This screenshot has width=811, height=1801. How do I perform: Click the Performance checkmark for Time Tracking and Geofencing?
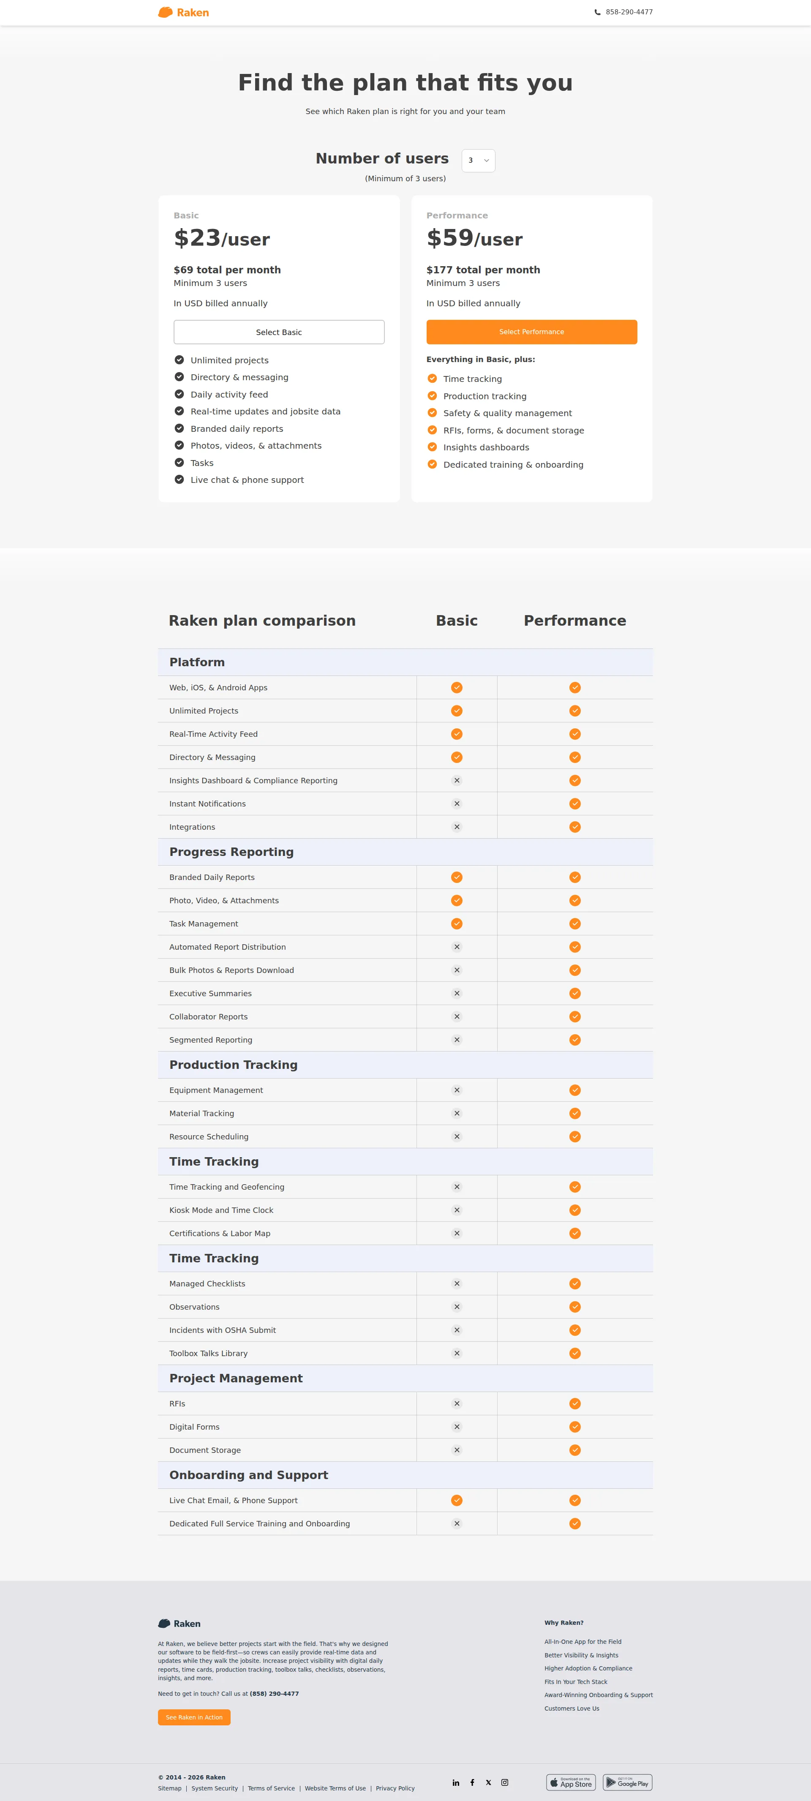tap(574, 1186)
